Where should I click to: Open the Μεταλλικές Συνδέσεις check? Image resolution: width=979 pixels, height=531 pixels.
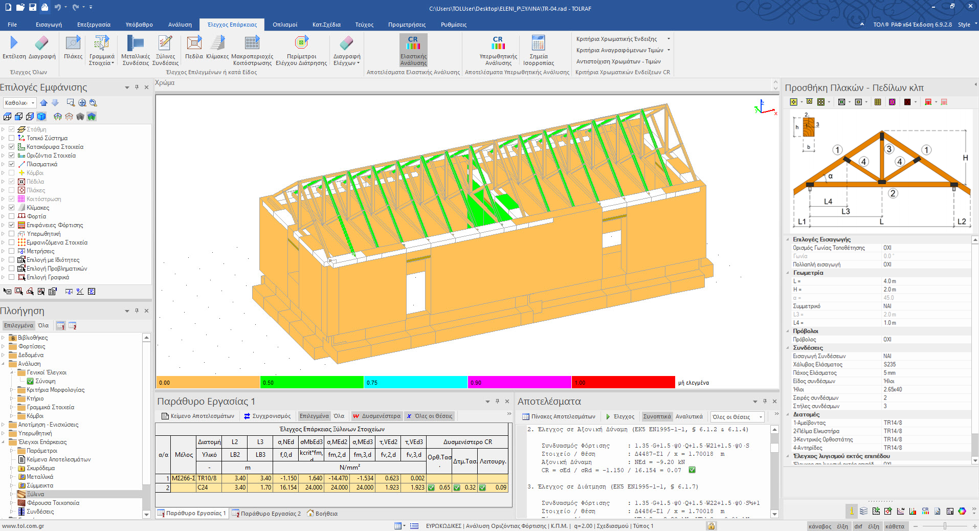136,50
